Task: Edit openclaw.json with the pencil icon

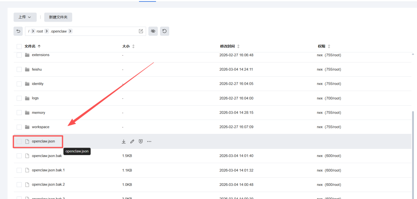Action: click(132, 142)
